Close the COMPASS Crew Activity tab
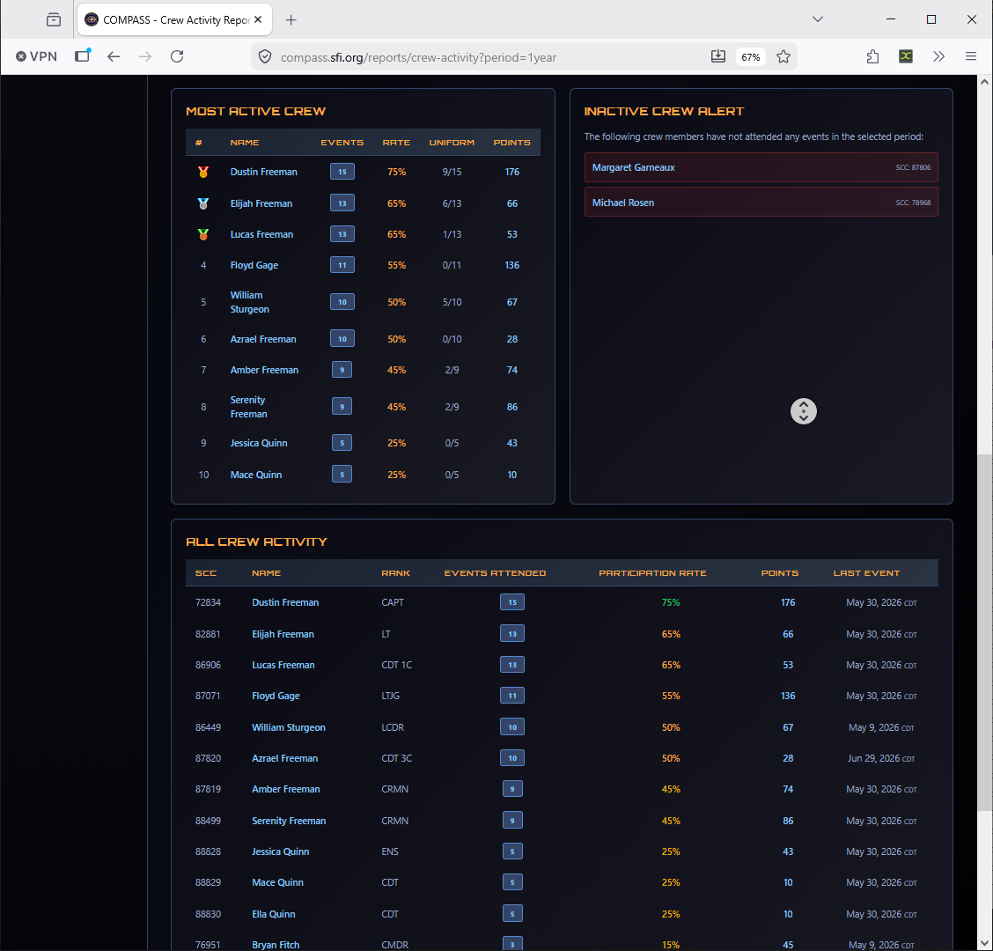The width and height of the screenshot is (993, 951). point(258,19)
